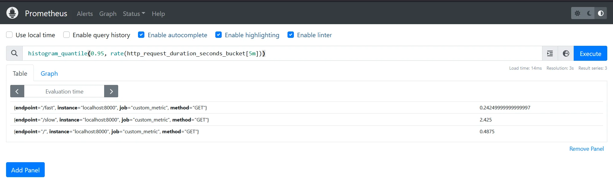The height and width of the screenshot is (187, 613).
Task: Click the Execute button
Action: click(x=590, y=53)
